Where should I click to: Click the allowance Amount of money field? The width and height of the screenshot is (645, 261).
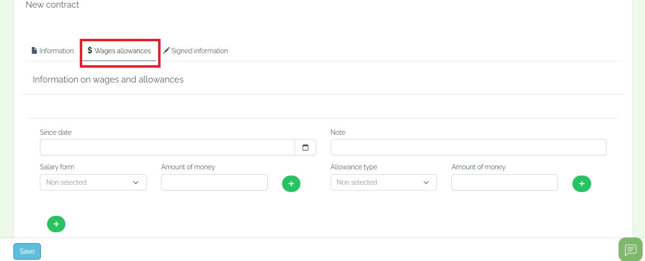click(505, 182)
